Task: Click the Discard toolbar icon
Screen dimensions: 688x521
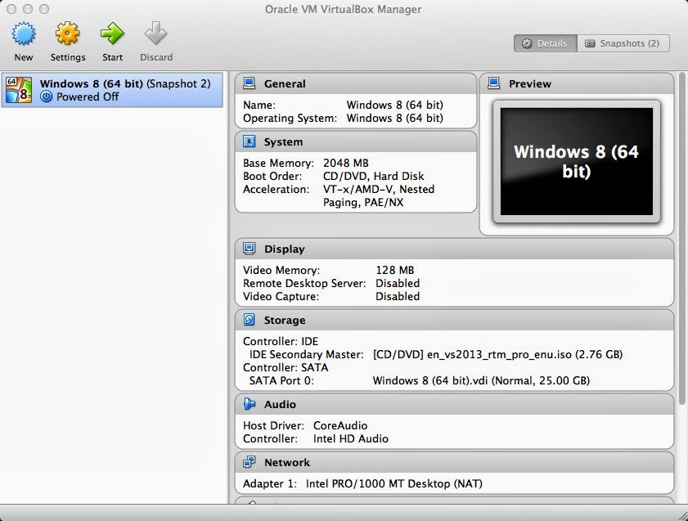Action: click(156, 34)
